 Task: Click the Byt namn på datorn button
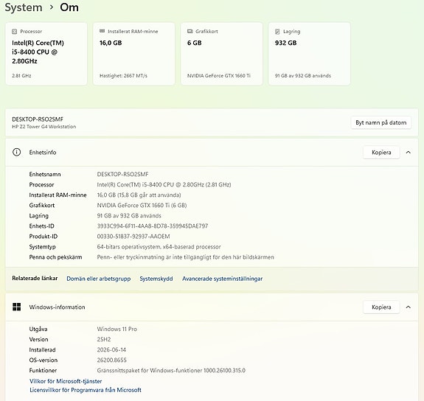381,123
